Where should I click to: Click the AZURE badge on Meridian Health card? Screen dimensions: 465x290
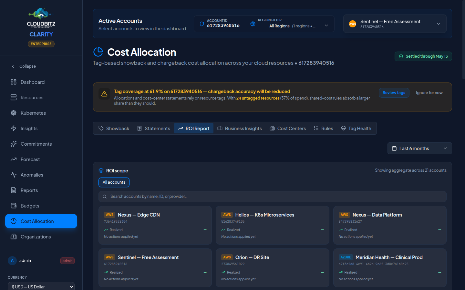[346, 257]
